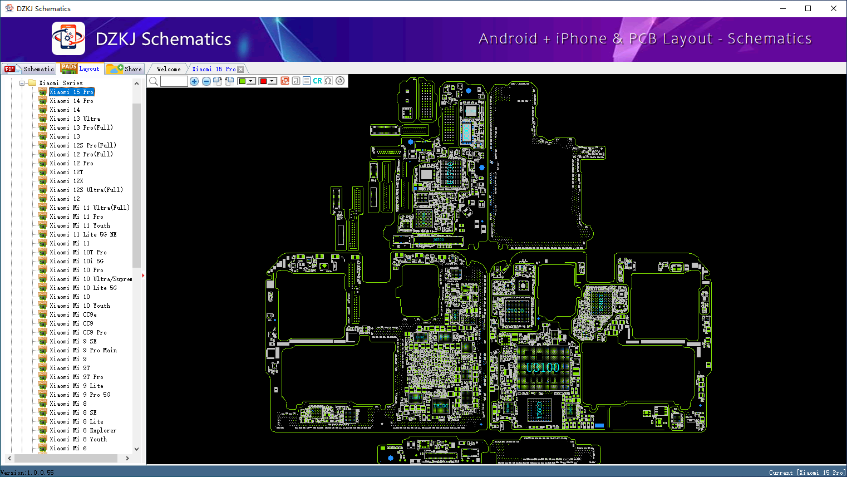
Task: Collapse the Xiaomi Series tree node
Action: (22, 83)
